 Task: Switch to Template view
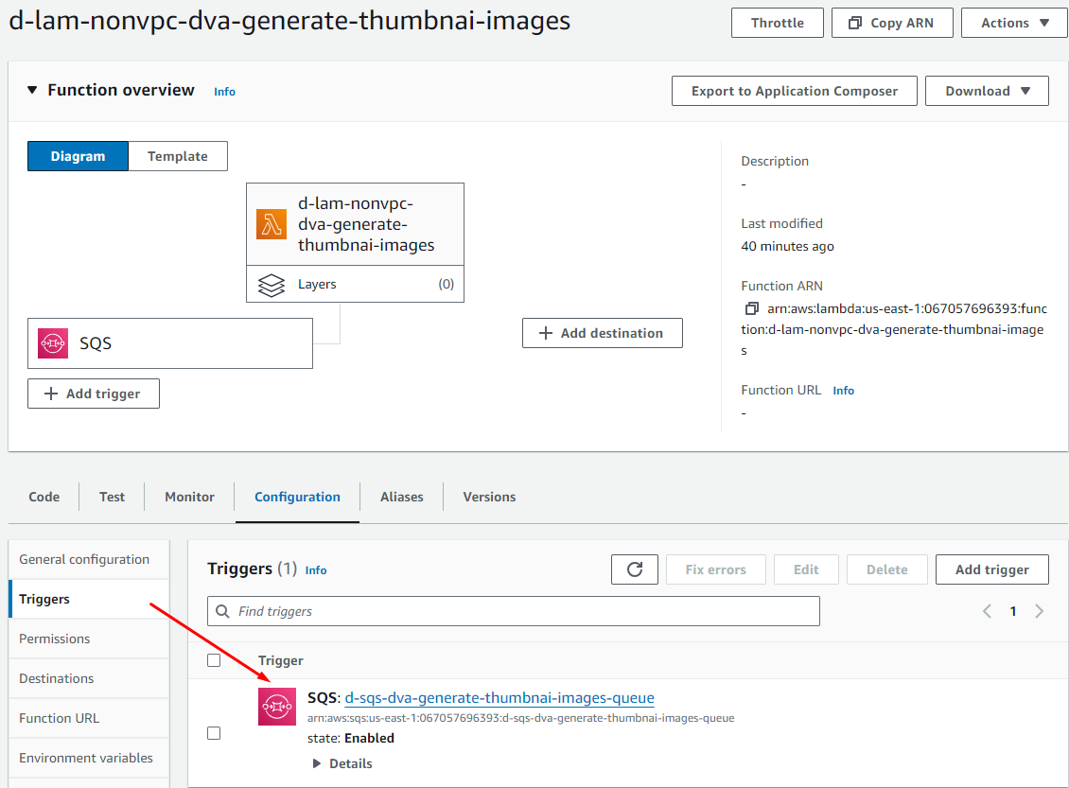point(177,156)
